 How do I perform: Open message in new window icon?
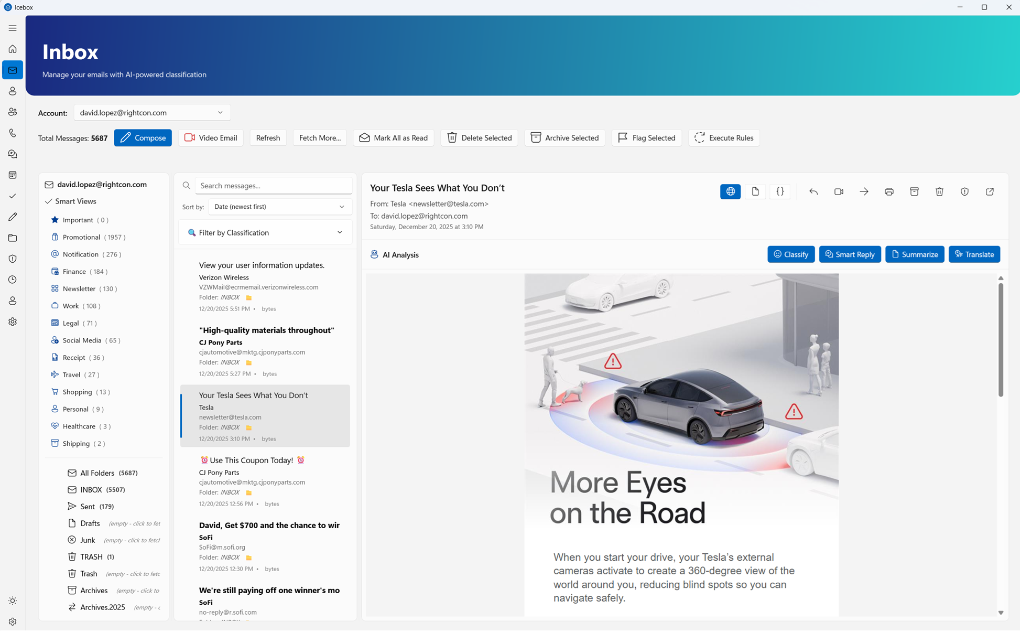[x=990, y=192]
